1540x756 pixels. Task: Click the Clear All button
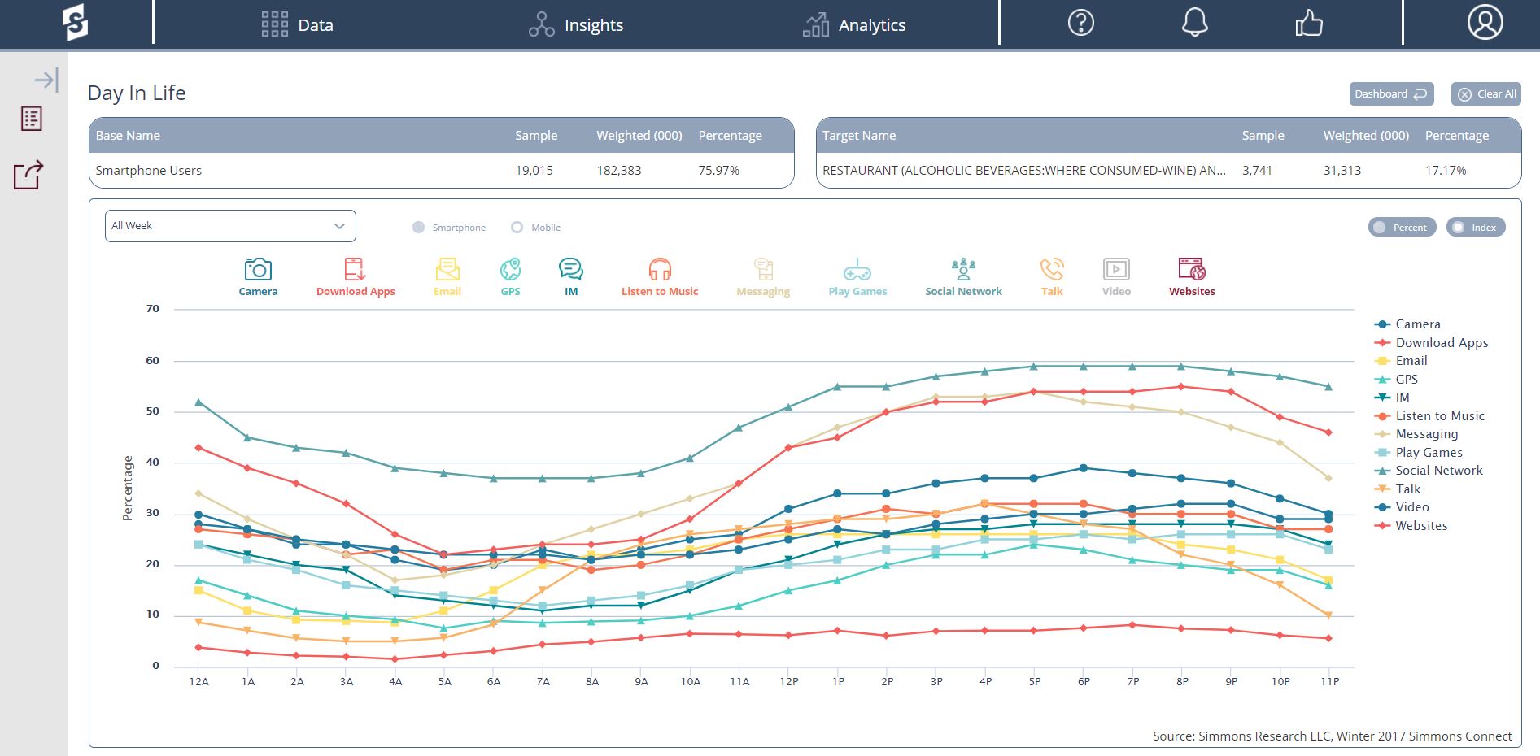[x=1486, y=93]
